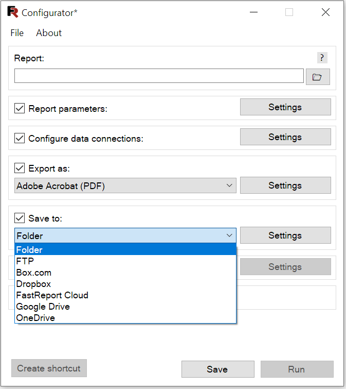Click the Run button
The image size is (346, 389).
click(x=297, y=369)
